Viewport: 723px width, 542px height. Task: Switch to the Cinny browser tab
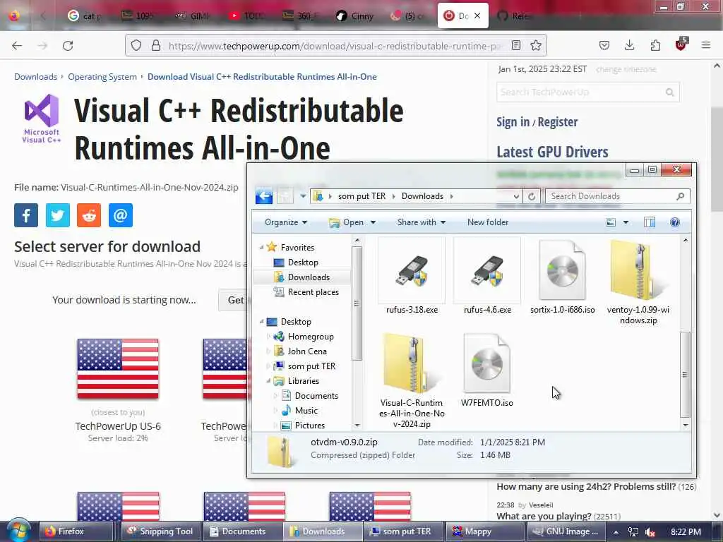354,16
